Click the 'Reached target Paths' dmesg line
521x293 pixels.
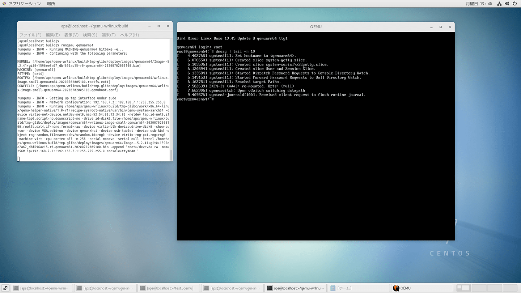pos(229,82)
